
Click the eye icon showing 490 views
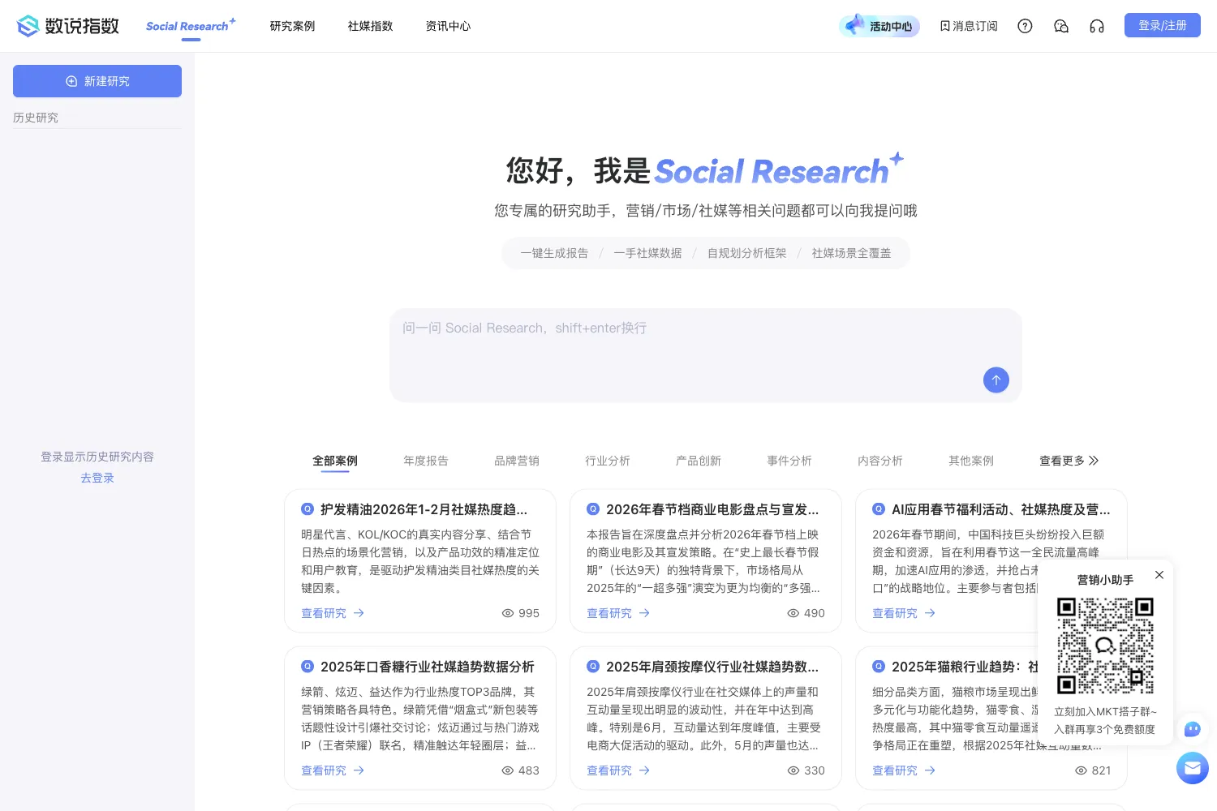793,613
